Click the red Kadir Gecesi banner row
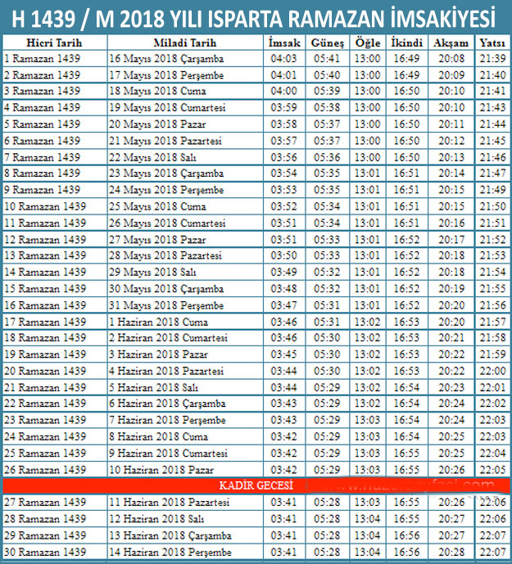 [256, 486]
